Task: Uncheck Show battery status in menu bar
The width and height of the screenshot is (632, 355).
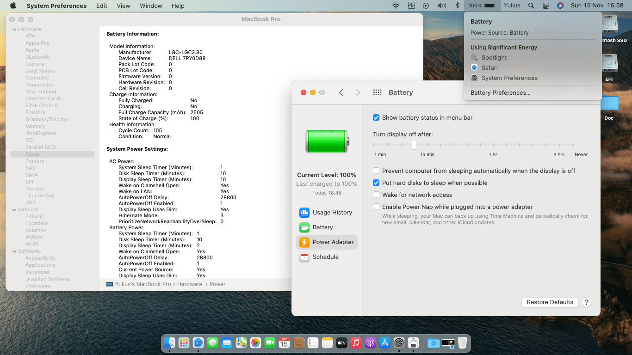Action: coord(376,118)
